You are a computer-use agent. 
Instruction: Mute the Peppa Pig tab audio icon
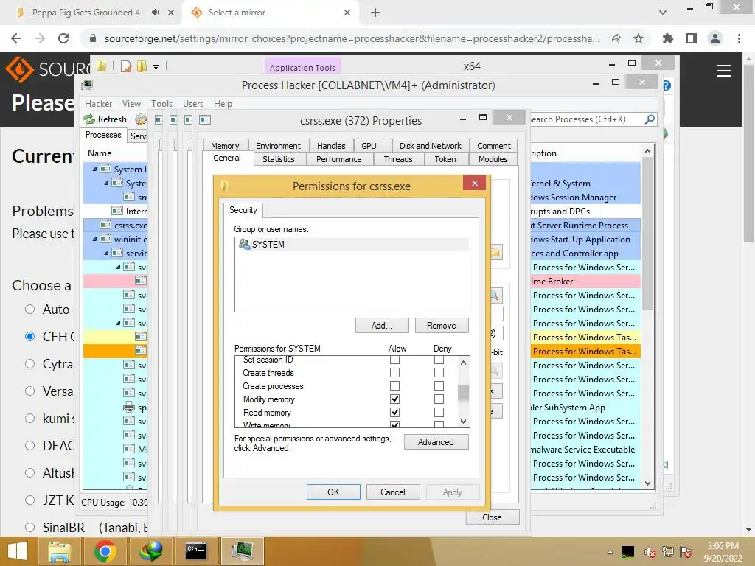[x=155, y=13]
